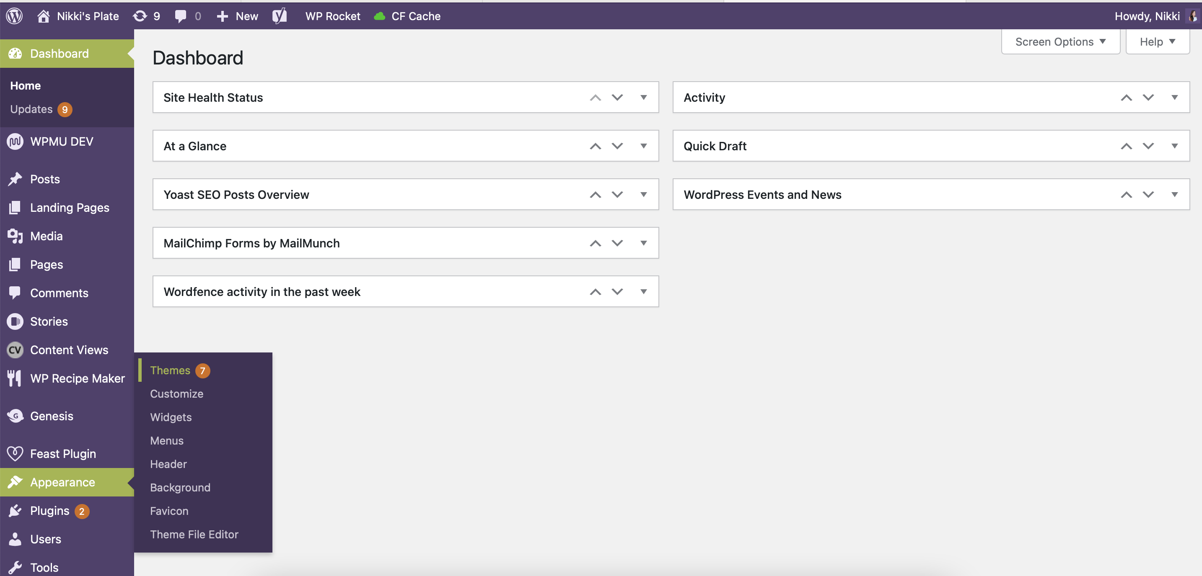Click the Stories icon in sidebar
The width and height of the screenshot is (1202, 576).
tap(16, 321)
